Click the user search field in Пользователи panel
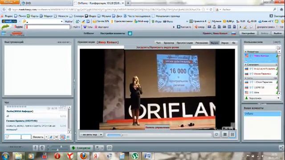The width and height of the screenshot is (285, 160). (x=260, y=48)
